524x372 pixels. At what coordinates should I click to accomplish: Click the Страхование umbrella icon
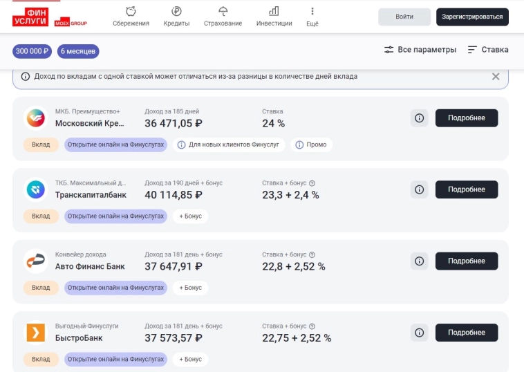tap(223, 12)
